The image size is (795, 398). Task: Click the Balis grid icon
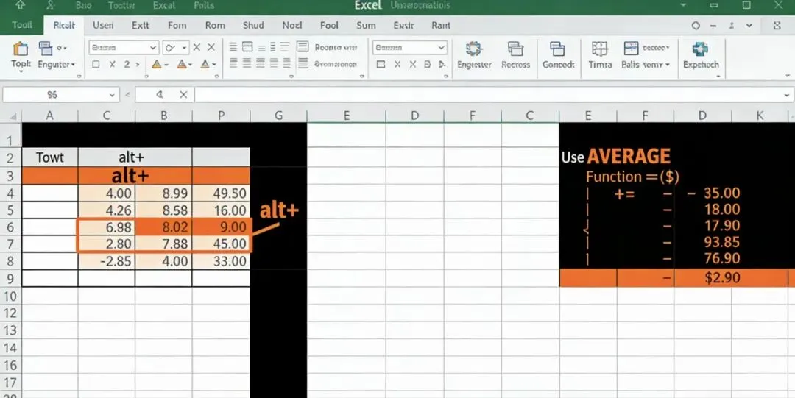coord(632,48)
